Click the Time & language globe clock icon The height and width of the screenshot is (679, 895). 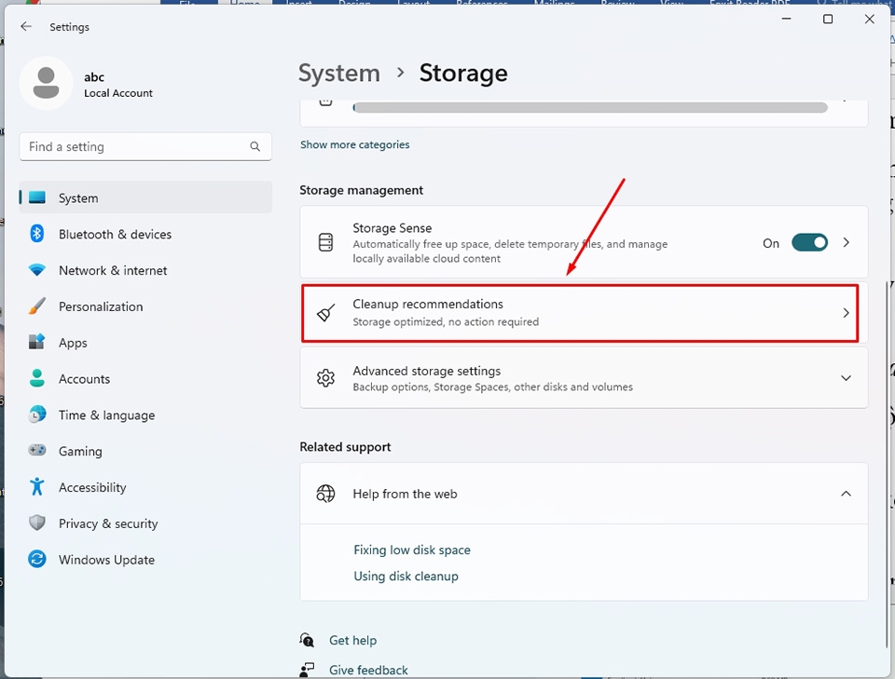tap(37, 414)
